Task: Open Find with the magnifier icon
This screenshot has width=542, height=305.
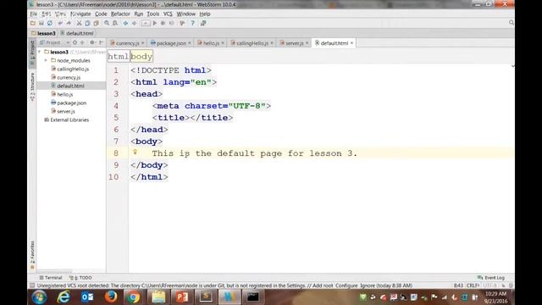Action: (x=107, y=23)
